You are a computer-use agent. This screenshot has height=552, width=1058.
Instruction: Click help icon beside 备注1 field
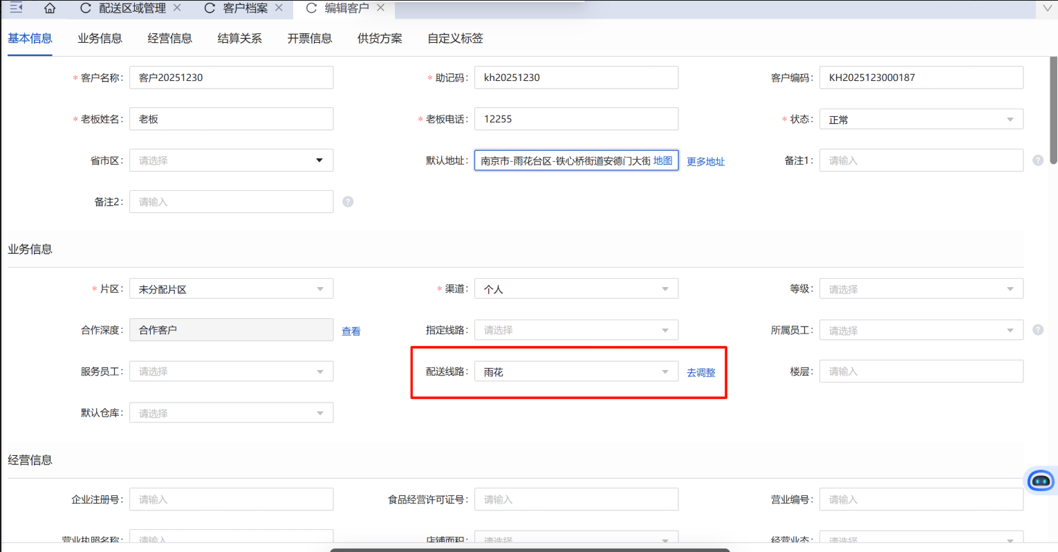(1037, 160)
